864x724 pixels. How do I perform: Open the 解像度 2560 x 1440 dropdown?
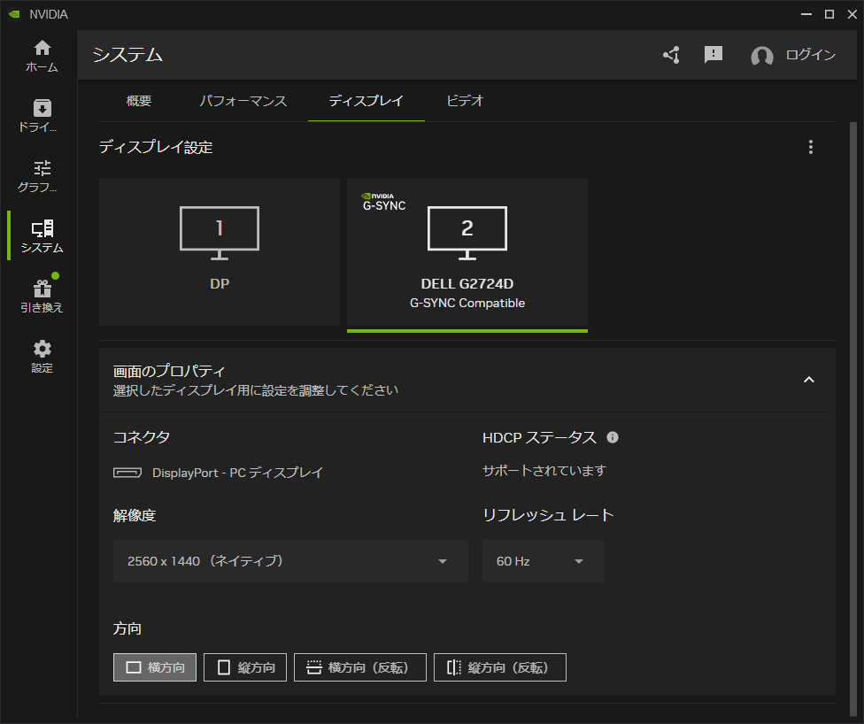(290, 561)
